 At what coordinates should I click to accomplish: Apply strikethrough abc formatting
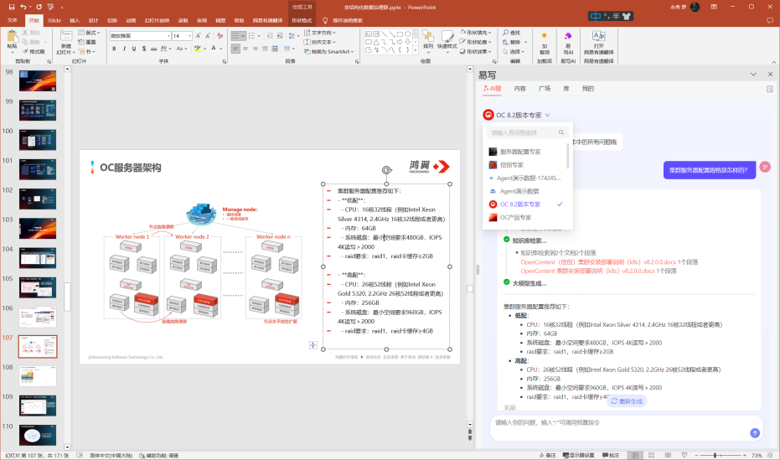click(153, 49)
